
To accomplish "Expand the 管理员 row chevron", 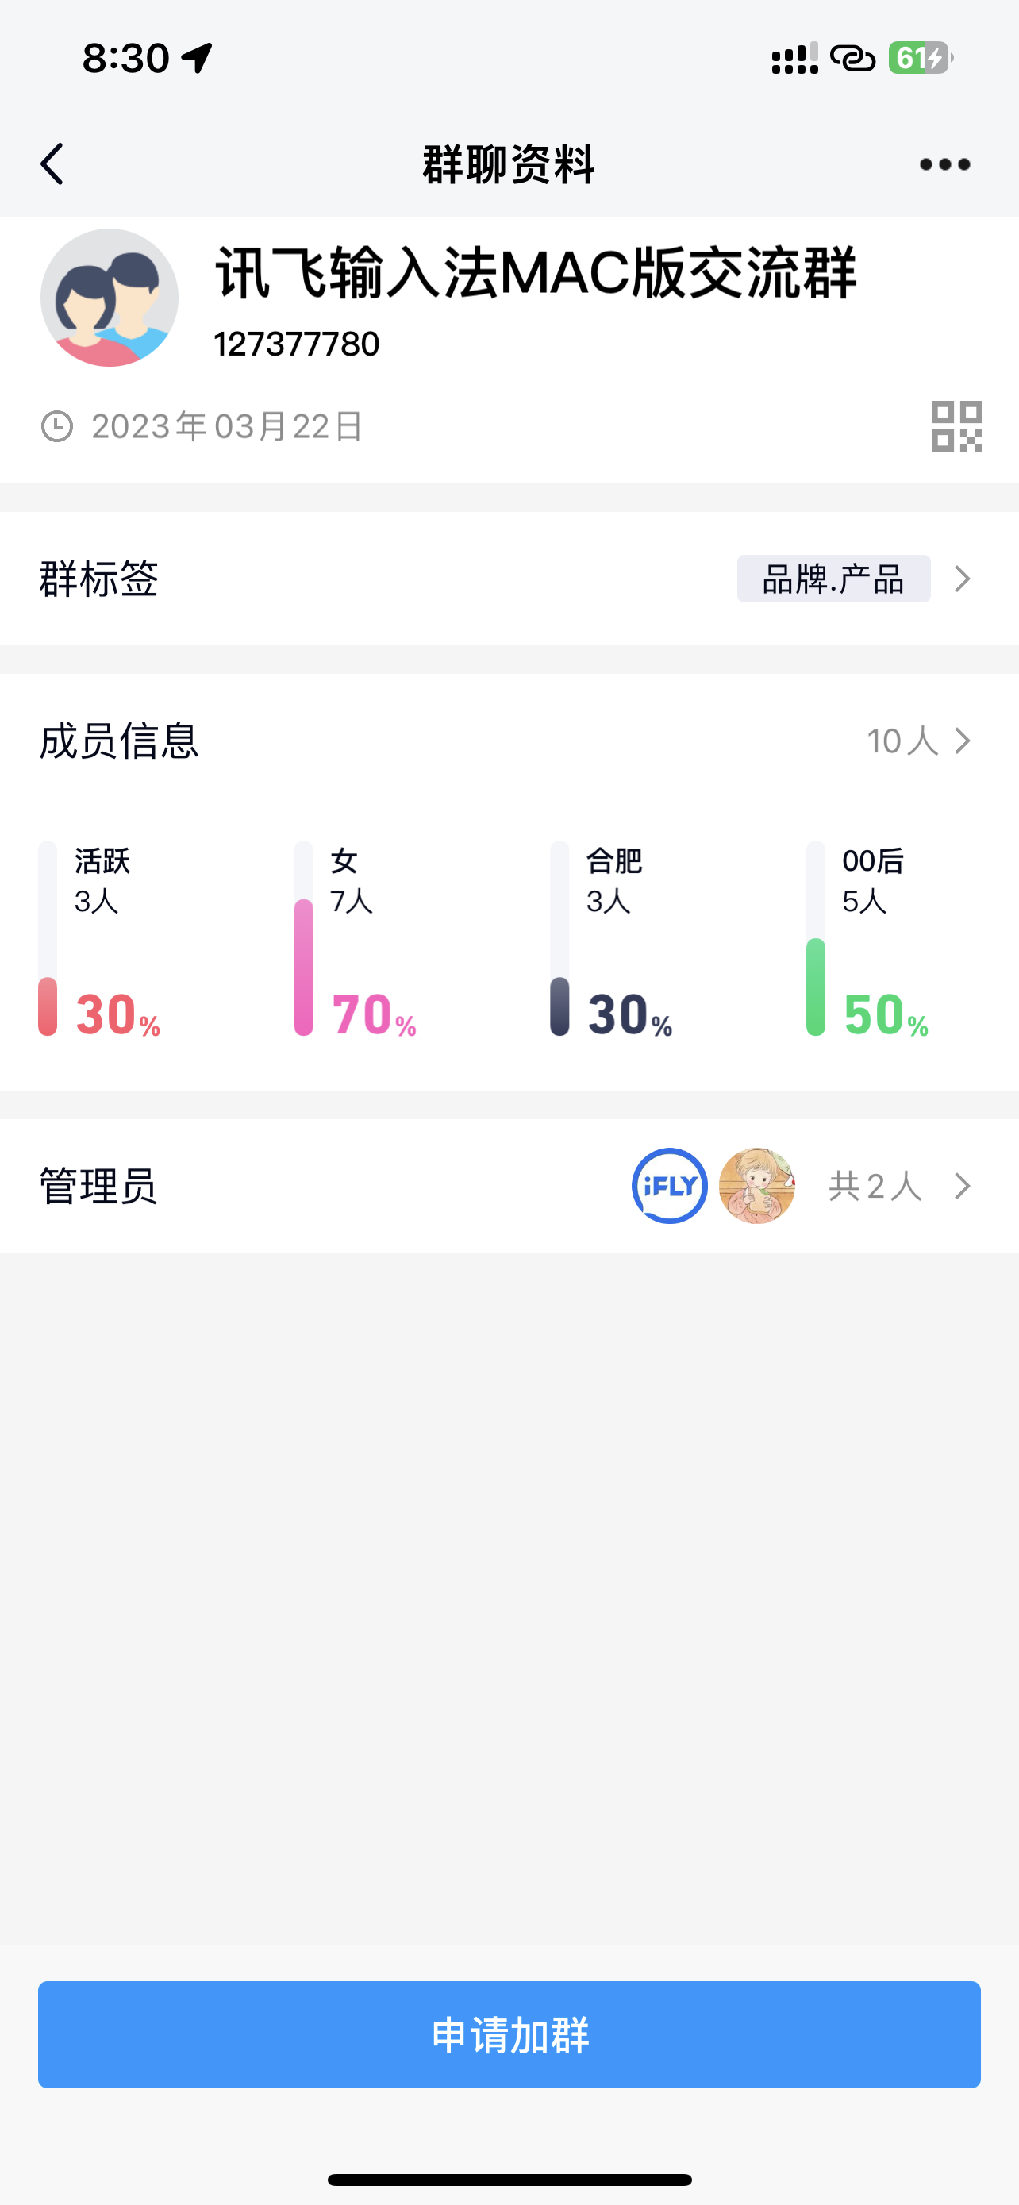I will point(963,1186).
